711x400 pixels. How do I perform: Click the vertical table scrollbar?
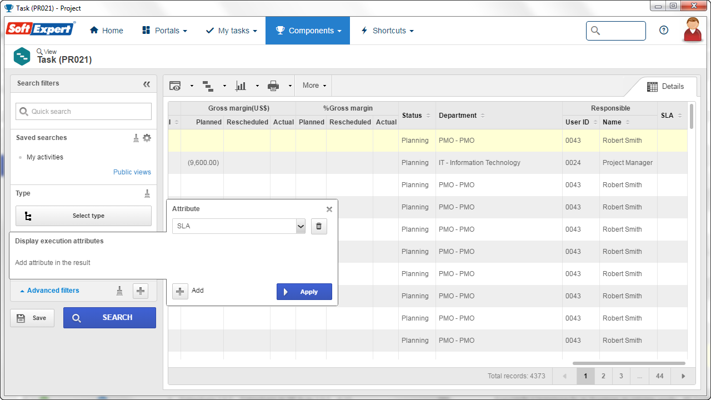692,116
